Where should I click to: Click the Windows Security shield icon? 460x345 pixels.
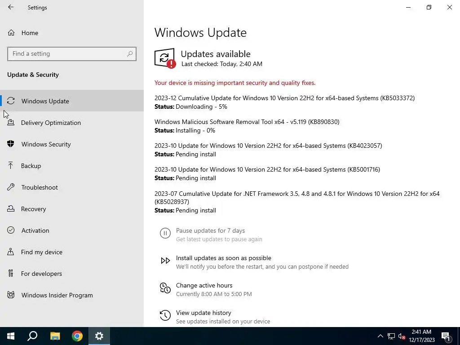11,144
